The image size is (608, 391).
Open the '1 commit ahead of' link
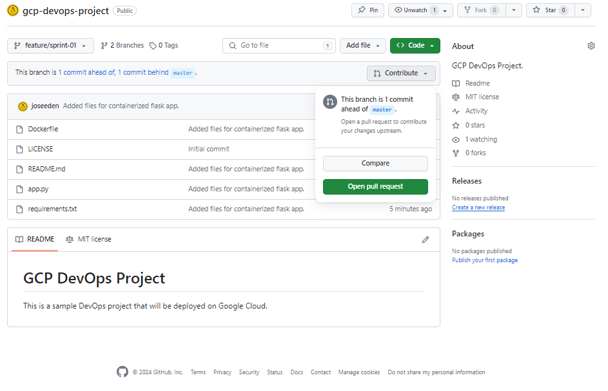tap(86, 72)
